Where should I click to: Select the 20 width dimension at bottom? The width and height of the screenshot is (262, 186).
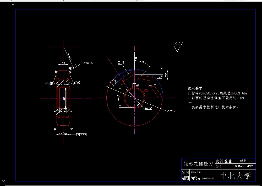63,134
